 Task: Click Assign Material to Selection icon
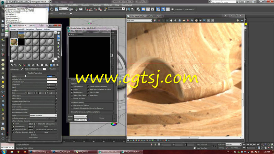tap(20, 65)
